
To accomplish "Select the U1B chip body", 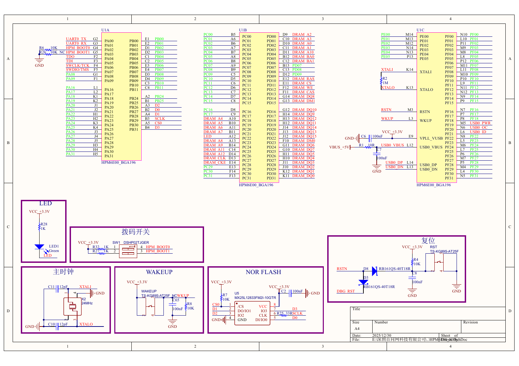I will 259,108.
